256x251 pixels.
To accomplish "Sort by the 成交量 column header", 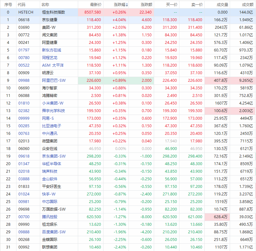I will tap(222, 5).
